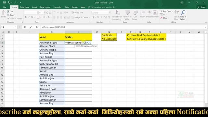Viewport: 208px width, 117px height.
Task: Click the Fill Color bucket icon
Action: tap(44, 17)
